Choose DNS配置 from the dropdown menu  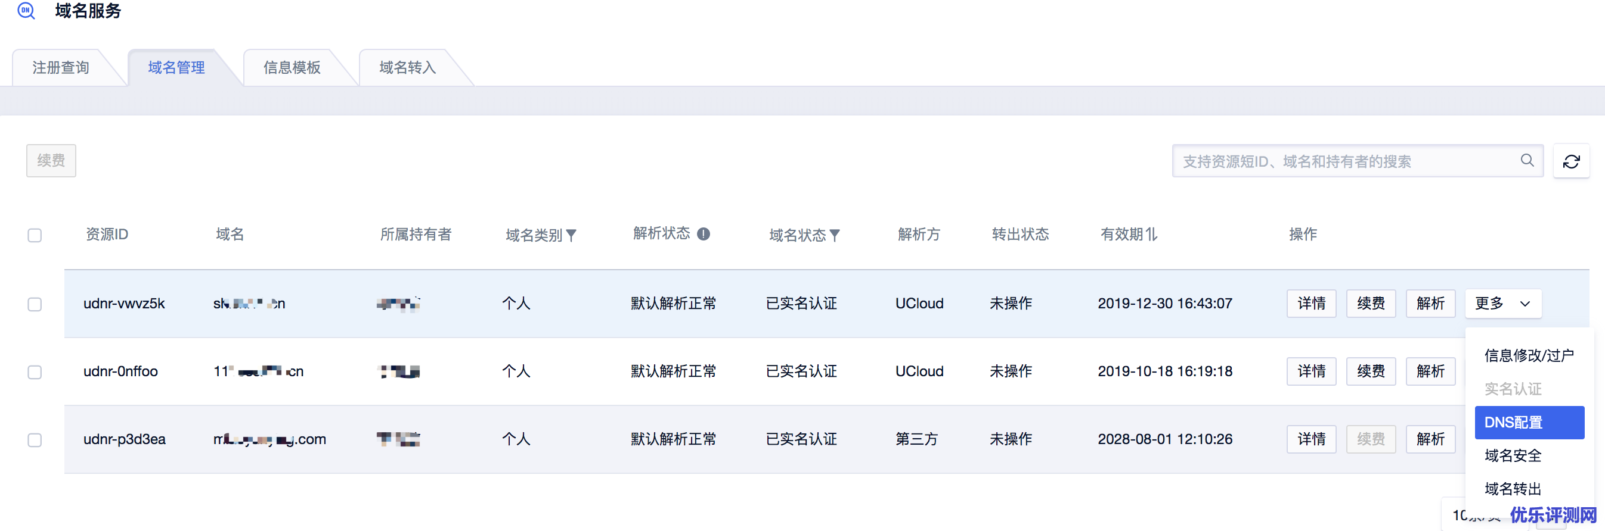coord(1528,422)
